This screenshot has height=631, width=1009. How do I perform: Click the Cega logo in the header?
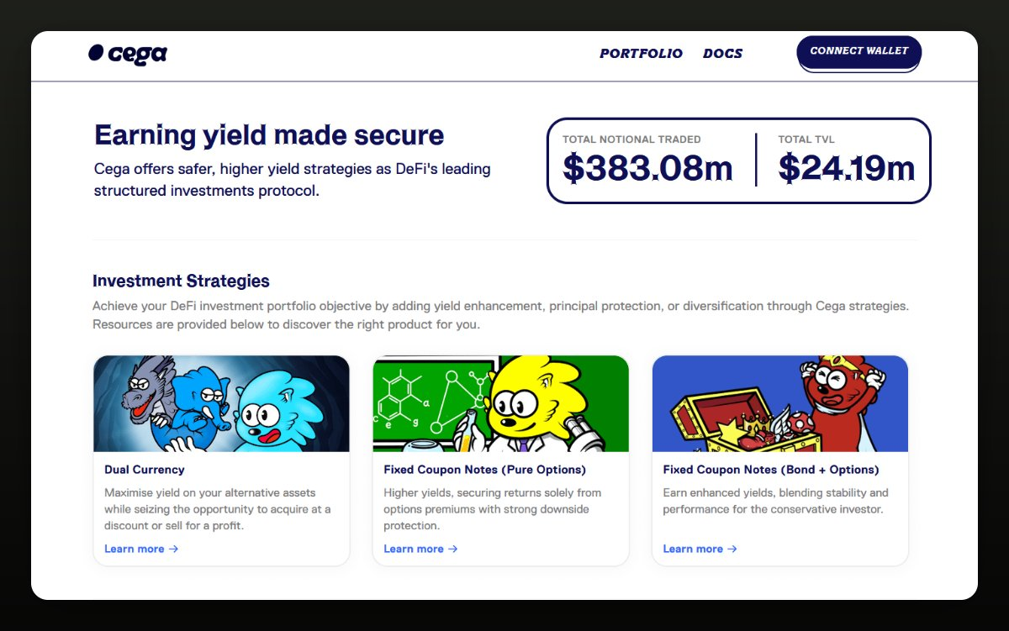[x=128, y=54]
